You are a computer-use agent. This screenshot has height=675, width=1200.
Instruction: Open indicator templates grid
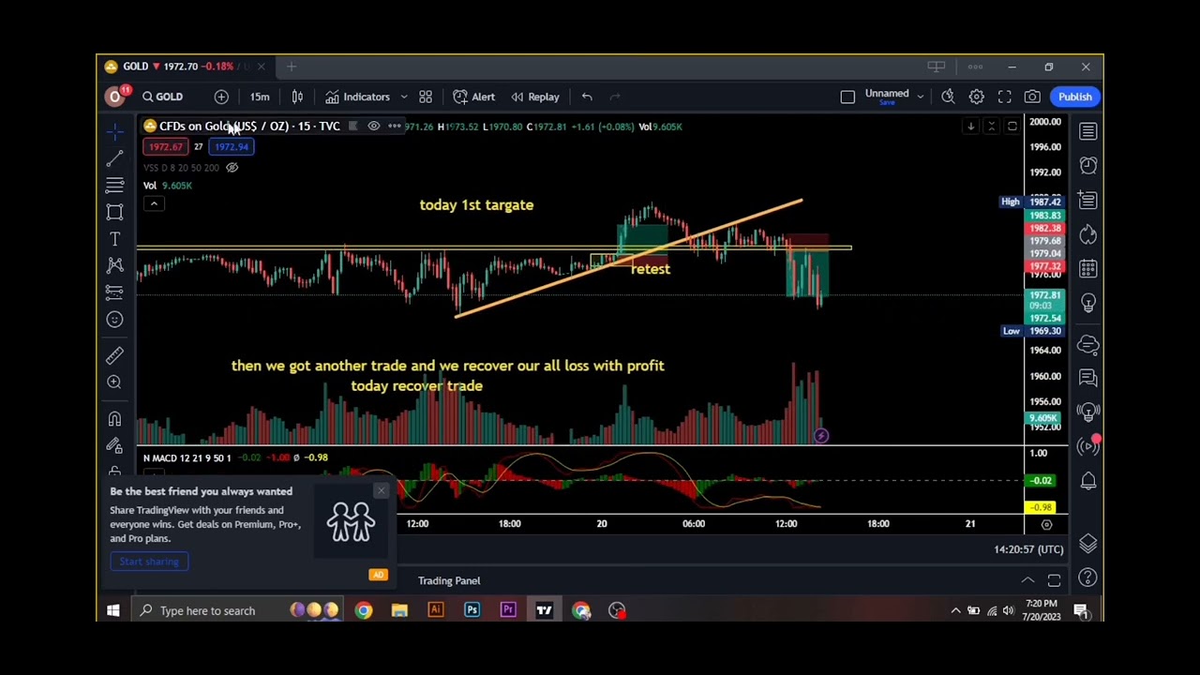click(426, 97)
